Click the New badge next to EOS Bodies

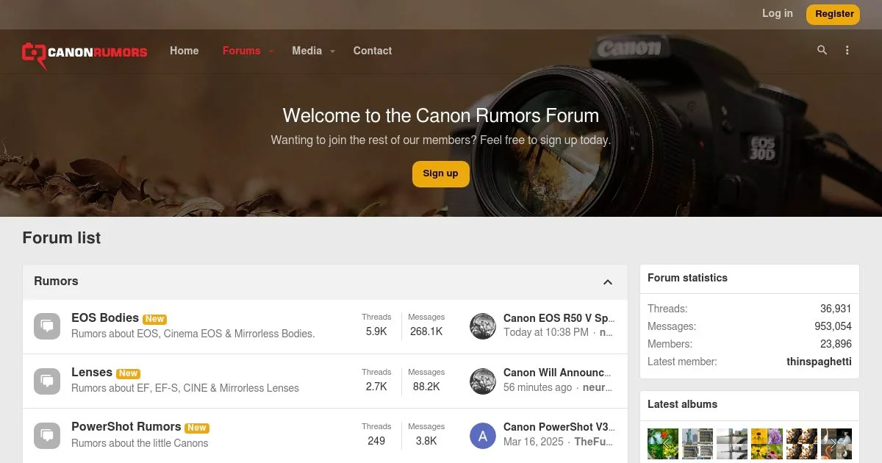[154, 319]
